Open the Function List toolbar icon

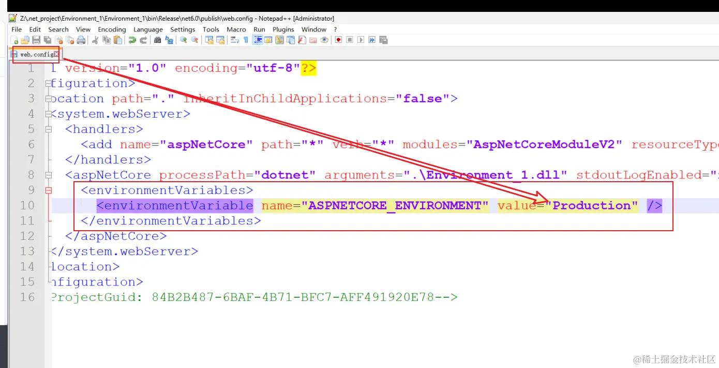tap(302, 40)
